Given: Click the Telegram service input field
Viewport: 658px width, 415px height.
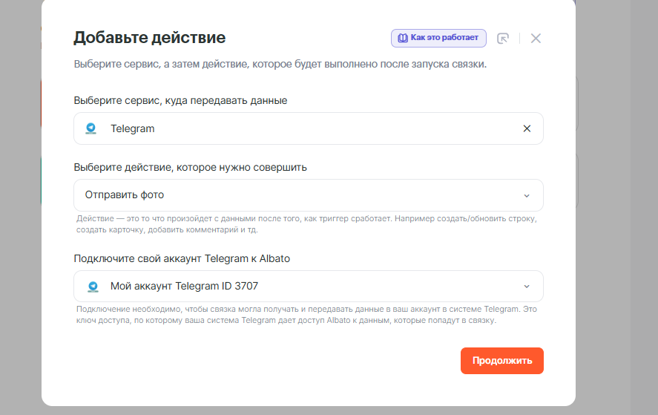Looking at the screenshot, I should 297,128.
